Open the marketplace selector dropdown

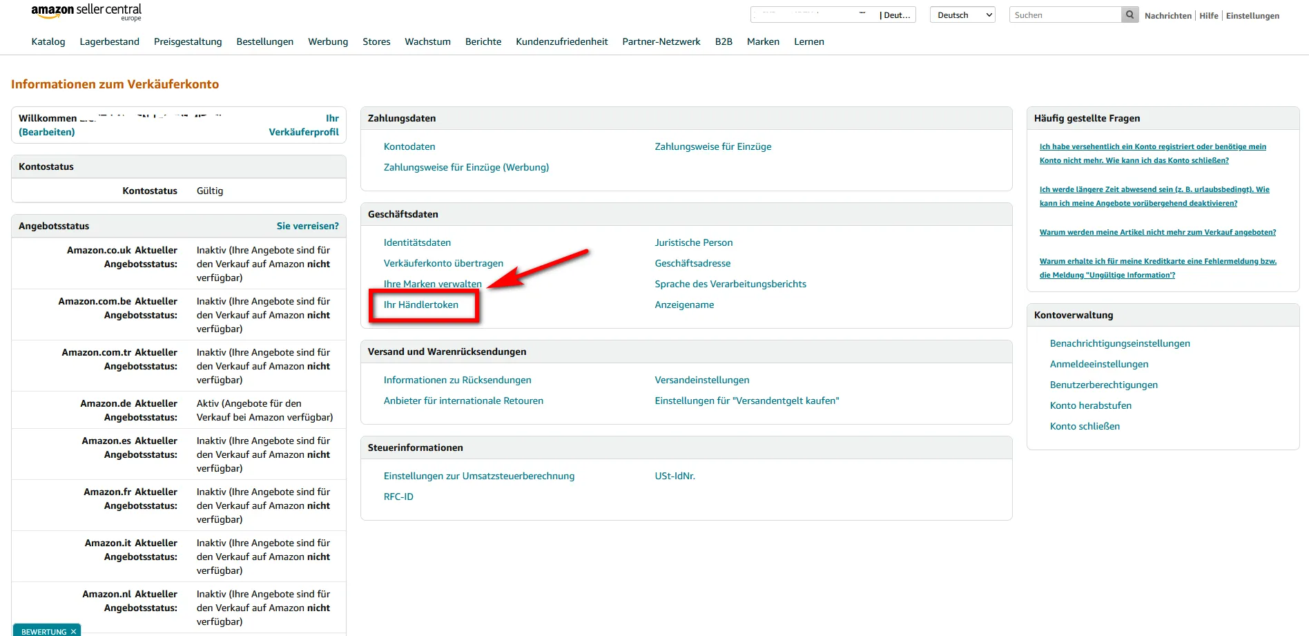(833, 15)
